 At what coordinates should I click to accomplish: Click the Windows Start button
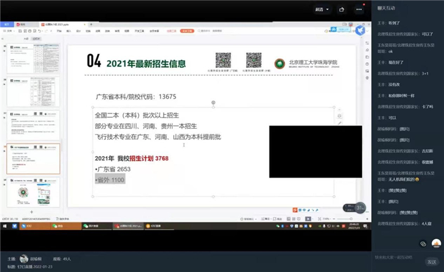pos(4,225)
